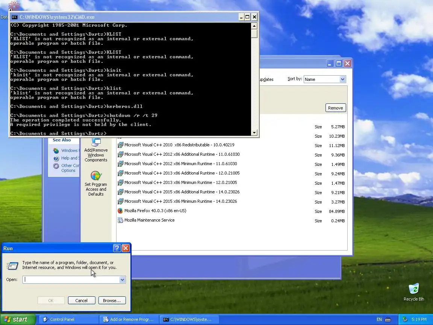Click the CMD scrollbar down arrow
Screen dimensions: 433x325
pos(254,133)
